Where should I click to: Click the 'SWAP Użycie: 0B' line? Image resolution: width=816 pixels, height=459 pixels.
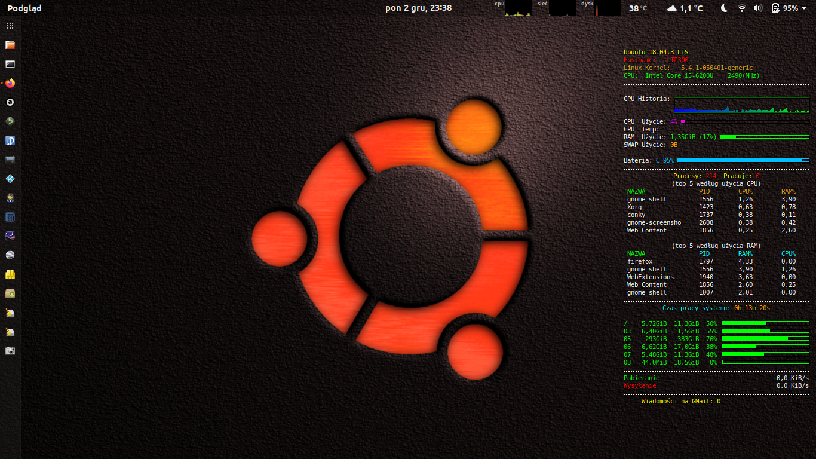651,145
